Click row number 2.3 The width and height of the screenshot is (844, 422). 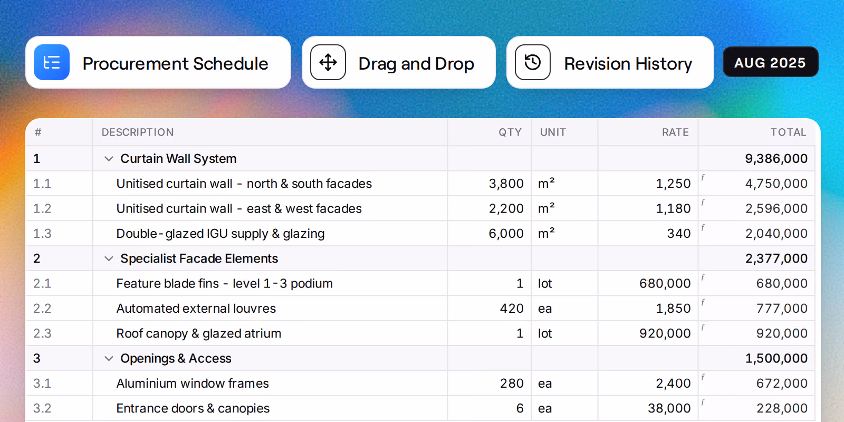[42, 333]
